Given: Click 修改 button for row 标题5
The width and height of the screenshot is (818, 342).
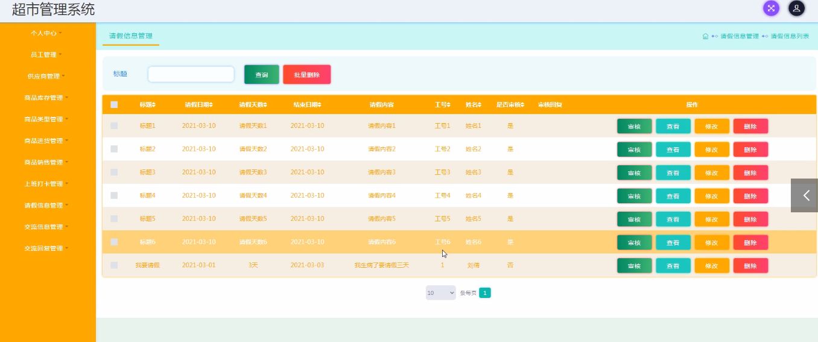Looking at the screenshot, I should 712,219.
